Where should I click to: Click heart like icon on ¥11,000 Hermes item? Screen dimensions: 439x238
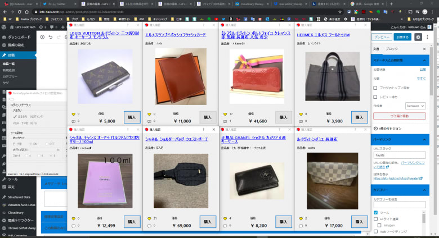click(x=149, y=114)
